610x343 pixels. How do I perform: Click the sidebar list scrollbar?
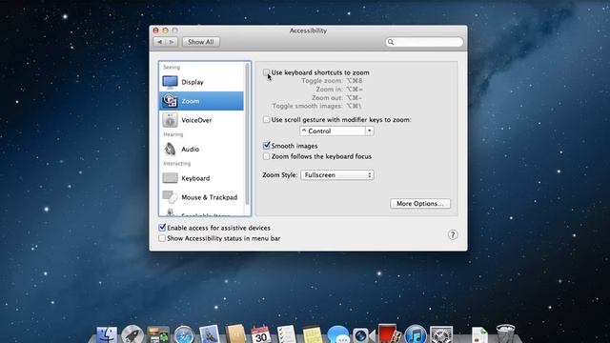pos(247,134)
